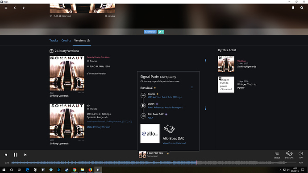Open Whisper Truth to Power album thumbnail
Viewport: 308px width, 173px height.
click(x=226, y=85)
